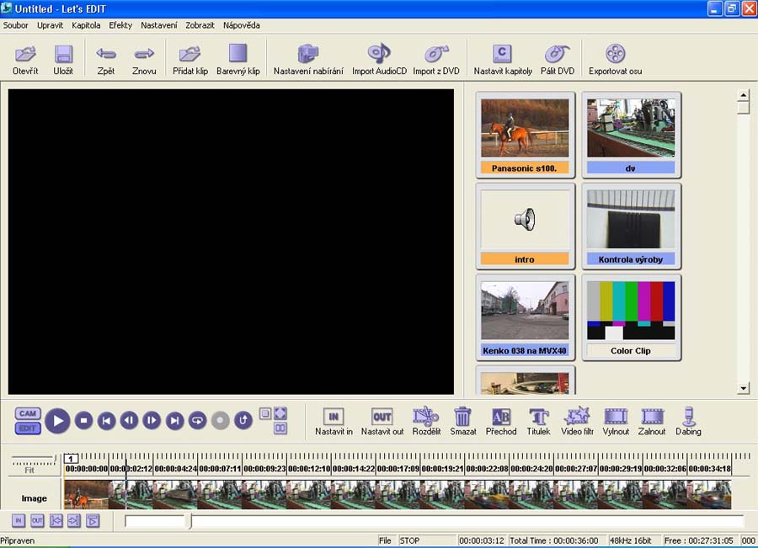Click the Pálit DVD burn icon

(x=558, y=56)
